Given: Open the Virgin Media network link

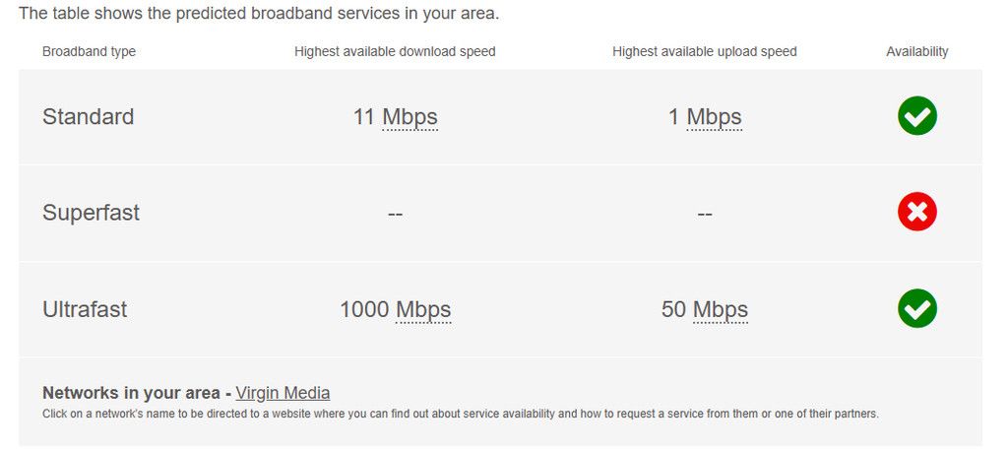Looking at the screenshot, I should [x=283, y=393].
